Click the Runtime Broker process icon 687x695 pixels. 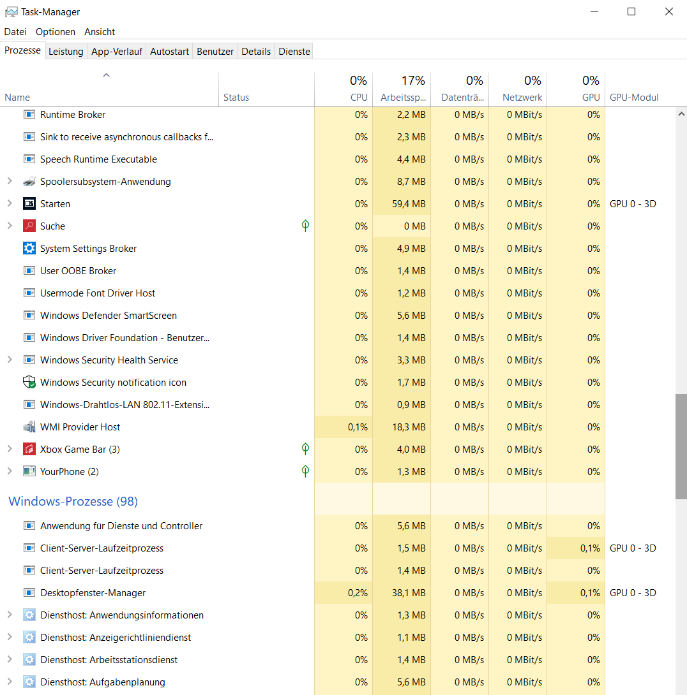tap(29, 114)
